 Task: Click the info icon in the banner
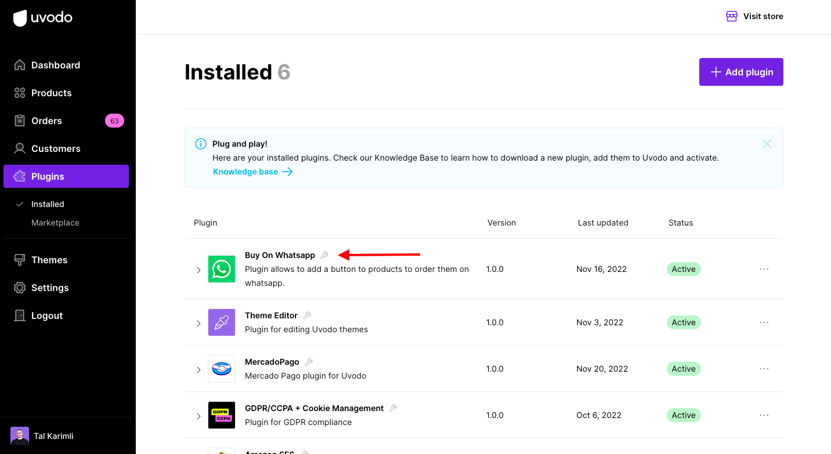pos(201,144)
